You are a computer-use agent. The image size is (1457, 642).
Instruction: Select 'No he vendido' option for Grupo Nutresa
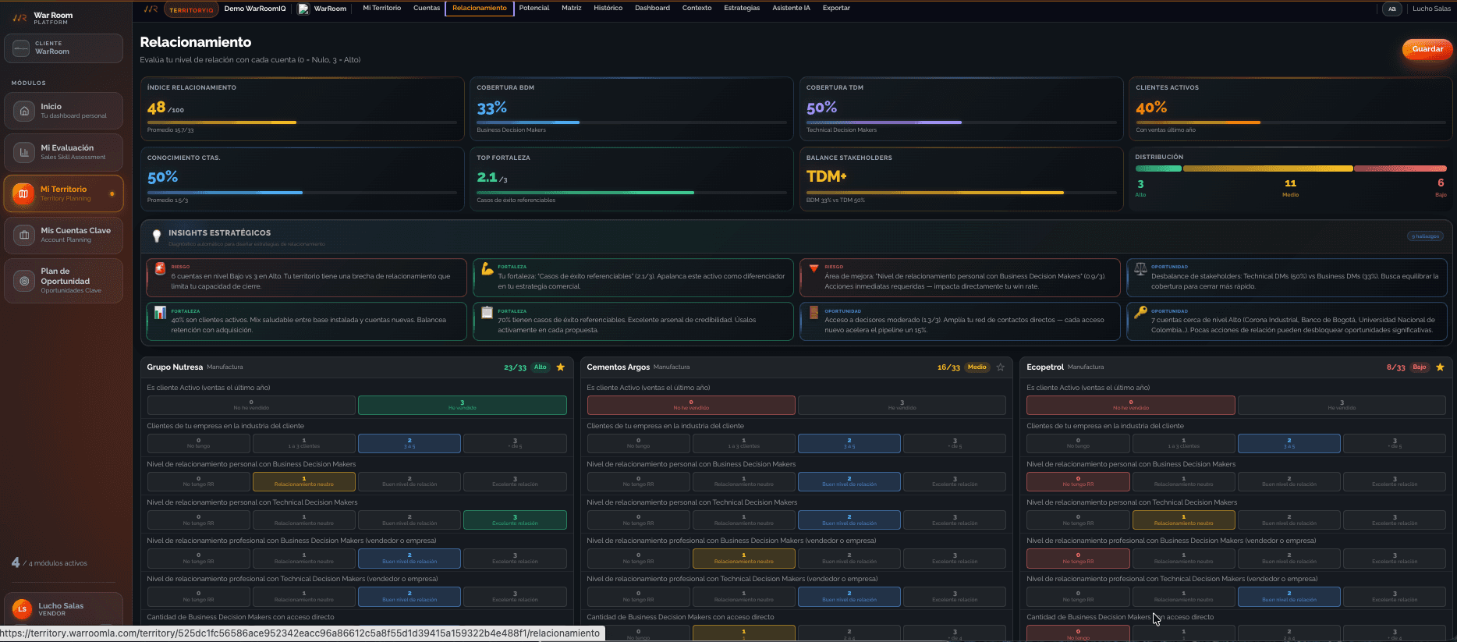(x=251, y=405)
